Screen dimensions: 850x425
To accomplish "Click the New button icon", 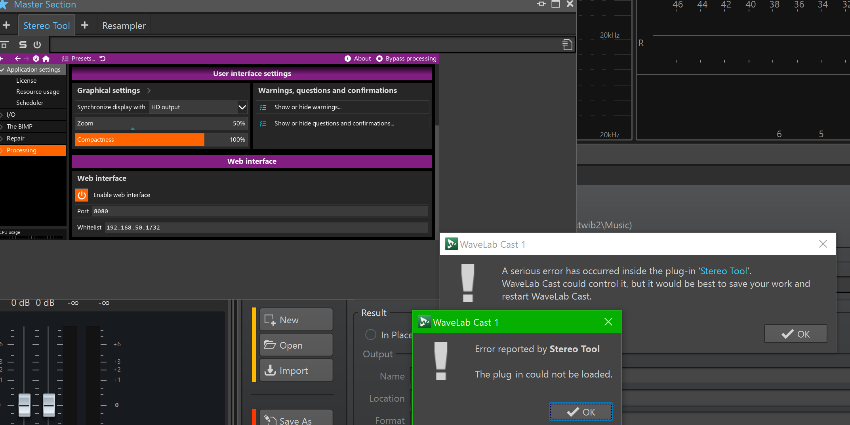I will [x=270, y=320].
